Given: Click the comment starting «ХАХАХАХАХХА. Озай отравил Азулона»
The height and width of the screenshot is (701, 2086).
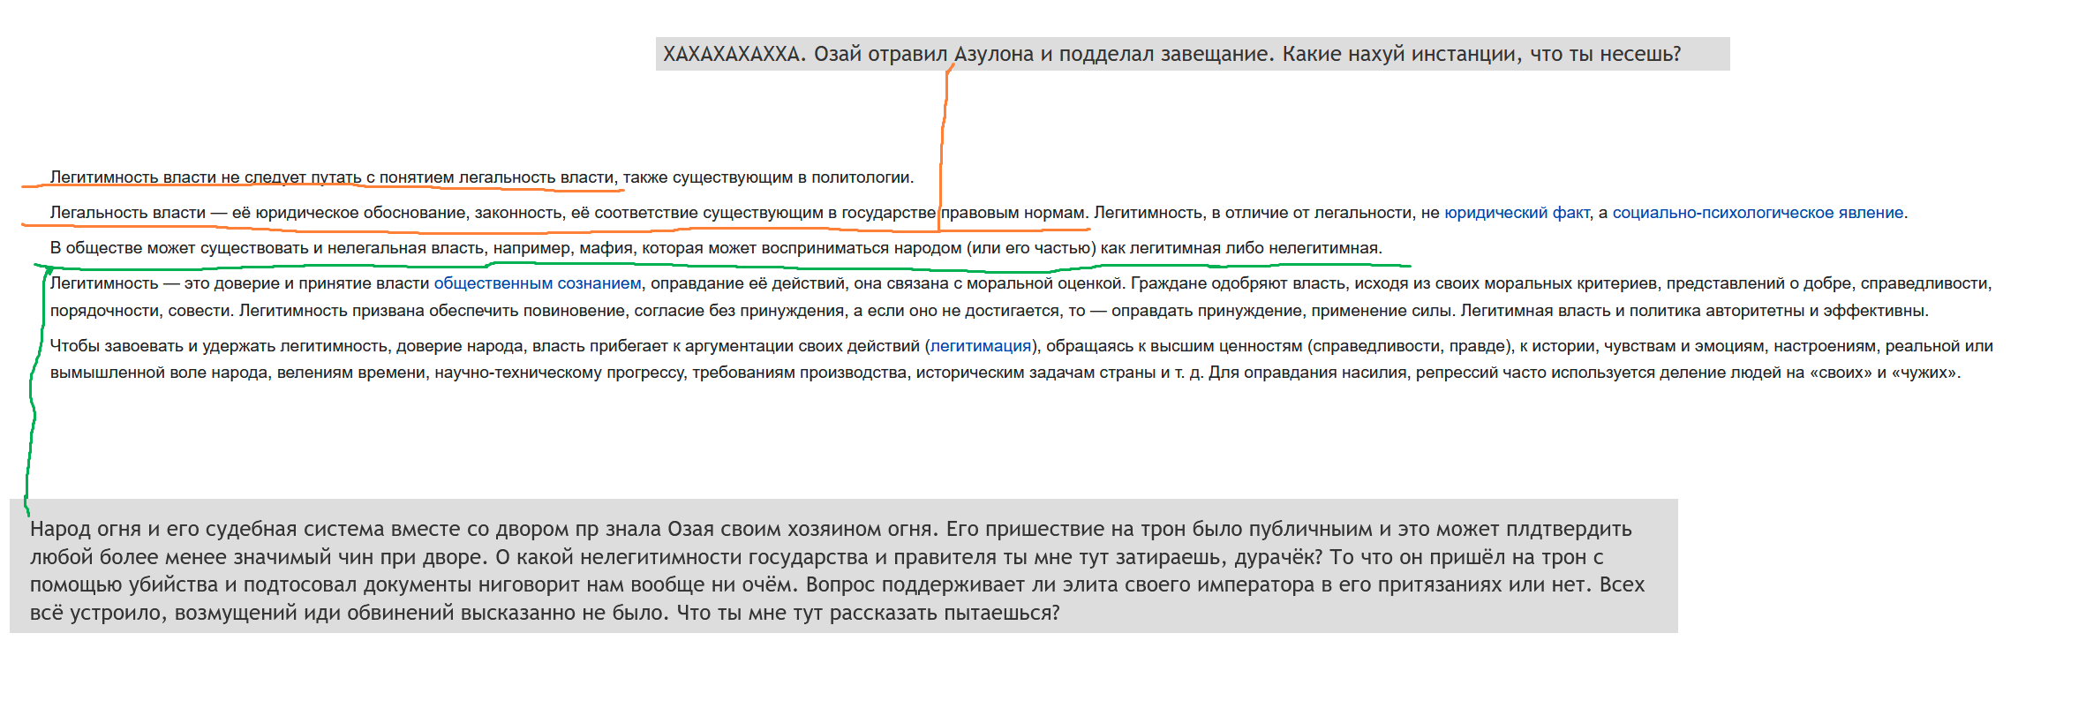Looking at the screenshot, I should tap(1193, 54).
